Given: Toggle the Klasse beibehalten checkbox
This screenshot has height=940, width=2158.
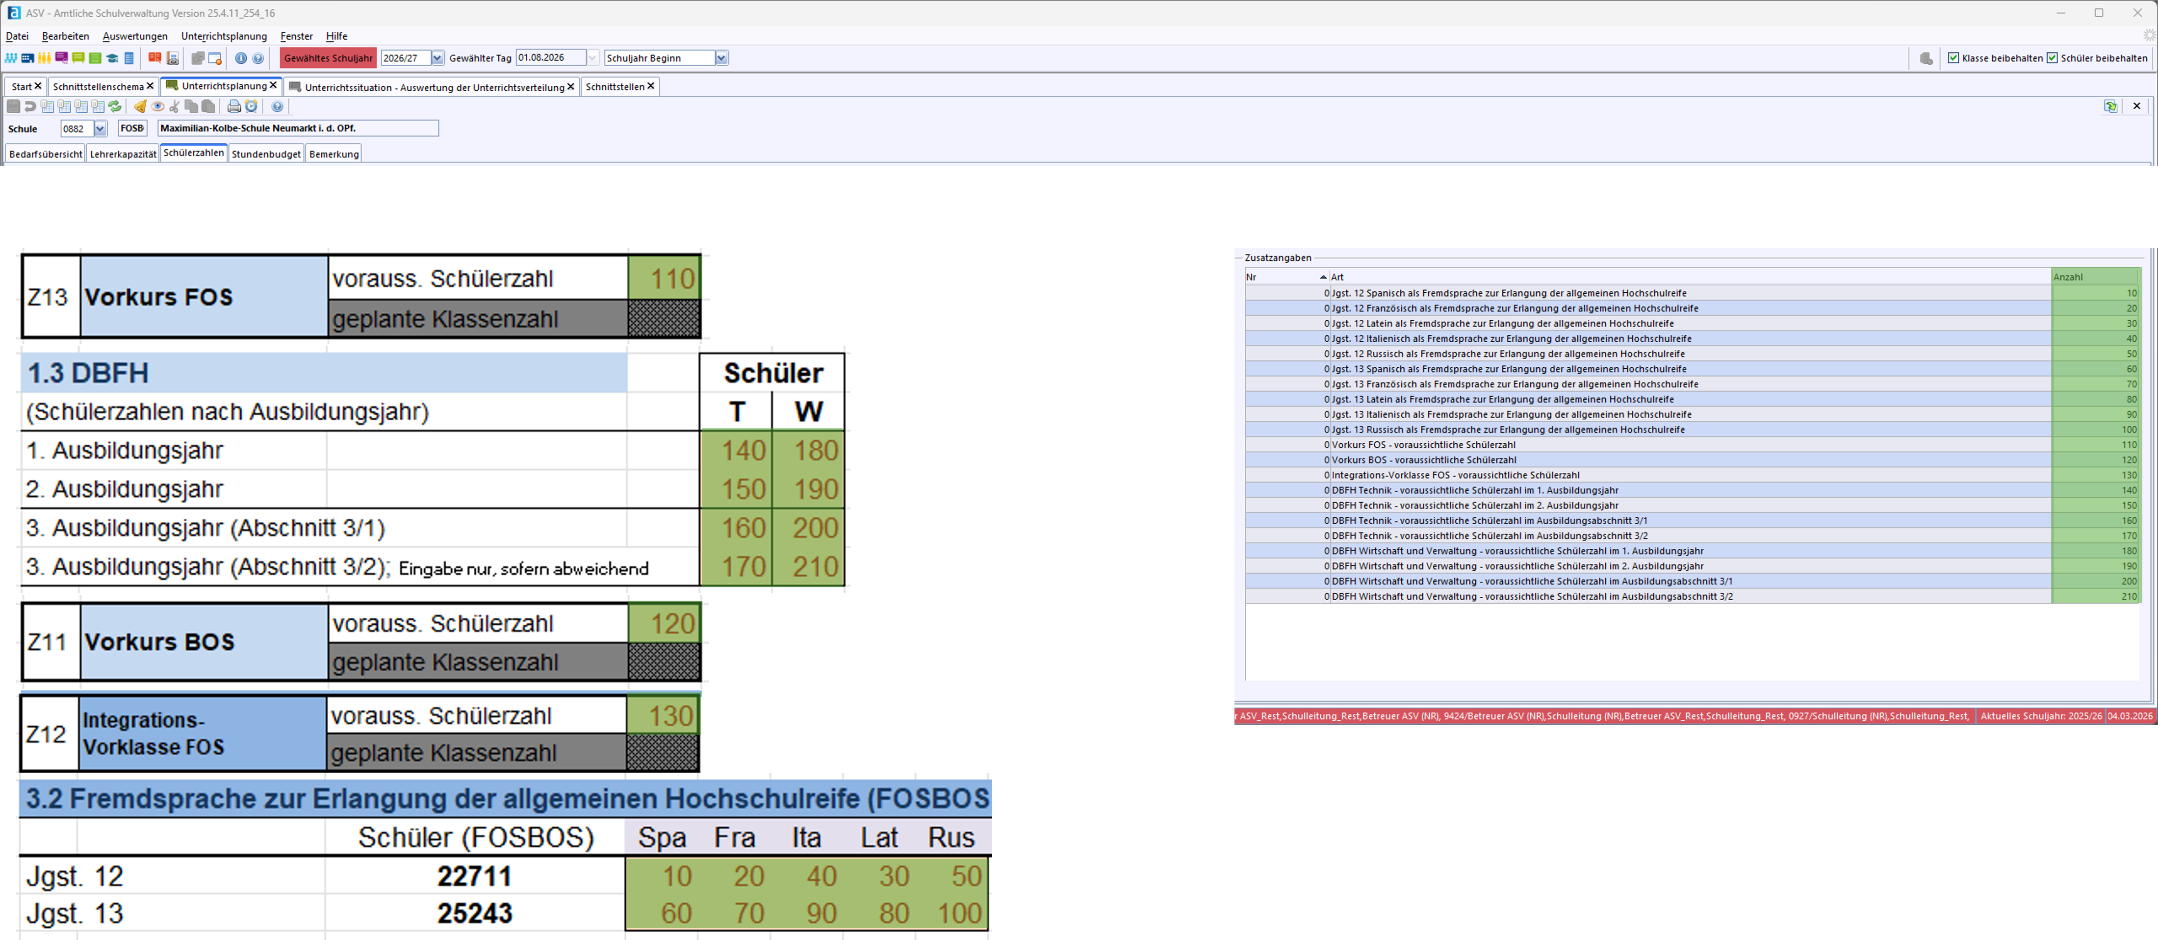Looking at the screenshot, I should coord(1953,58).
